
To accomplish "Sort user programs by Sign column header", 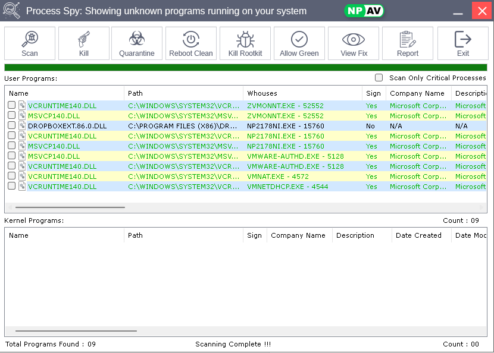I will pos(373,93).
